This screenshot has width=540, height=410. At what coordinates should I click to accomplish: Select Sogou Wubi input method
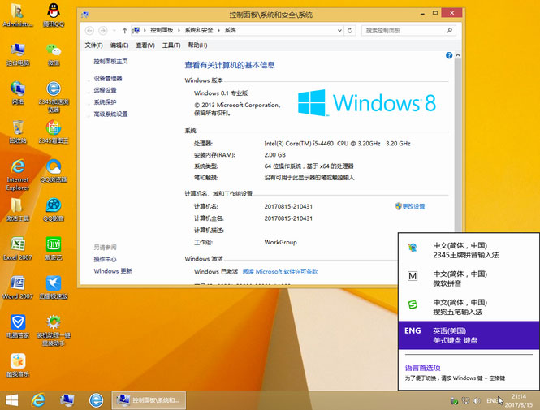pyautogui.click(x=469, y=308)
